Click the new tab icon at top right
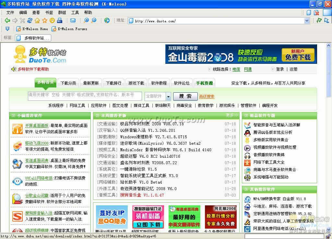This screenshot has width=332, height=239. (x=309, y=13)
